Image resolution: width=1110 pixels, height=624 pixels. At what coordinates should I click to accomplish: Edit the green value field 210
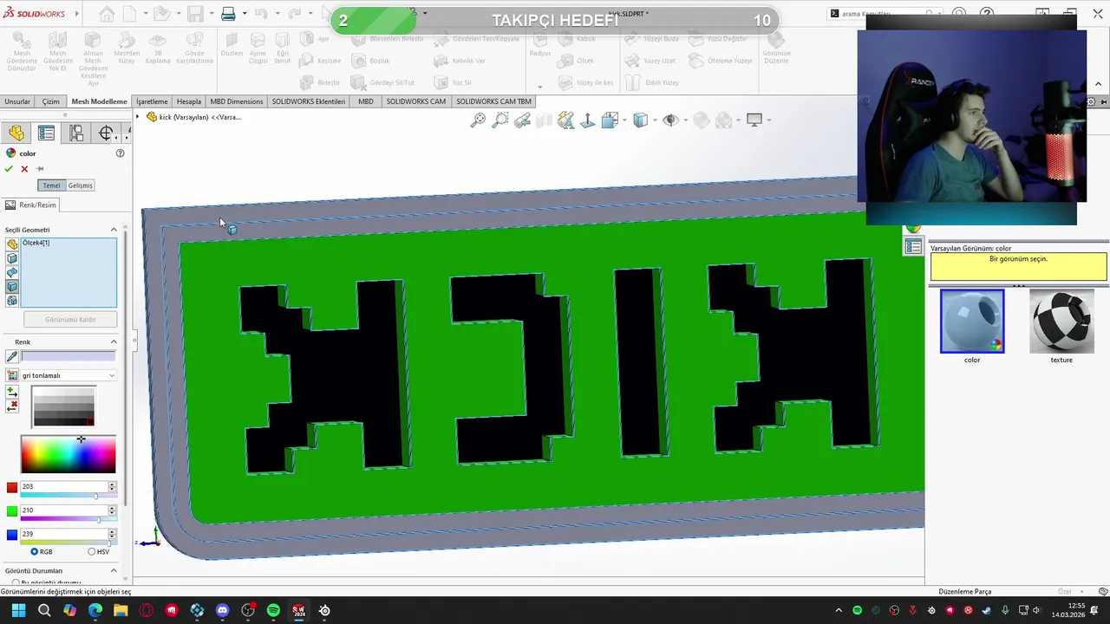click(64, 510)
